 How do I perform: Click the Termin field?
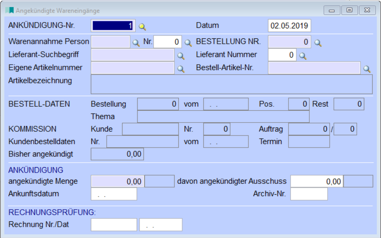click(309, 142)
